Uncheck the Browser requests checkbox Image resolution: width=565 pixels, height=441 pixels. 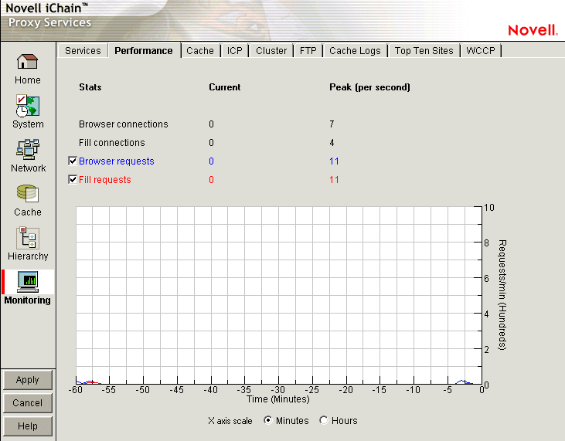coord(73,161)
